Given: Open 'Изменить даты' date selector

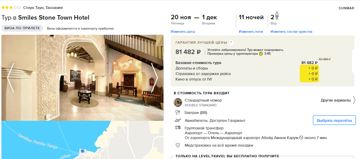Looking at the screenshot, I should (183, 32).
